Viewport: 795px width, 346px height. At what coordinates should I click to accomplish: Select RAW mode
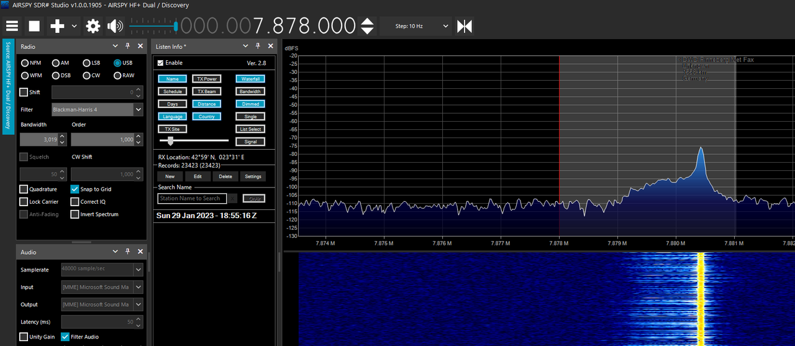(124, 75)
